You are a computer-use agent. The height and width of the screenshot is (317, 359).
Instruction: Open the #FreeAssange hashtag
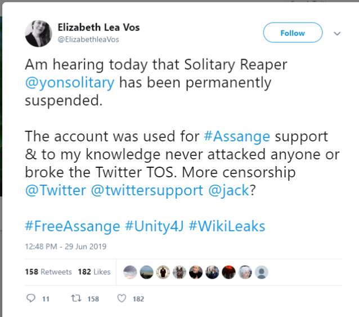point(73,226)
